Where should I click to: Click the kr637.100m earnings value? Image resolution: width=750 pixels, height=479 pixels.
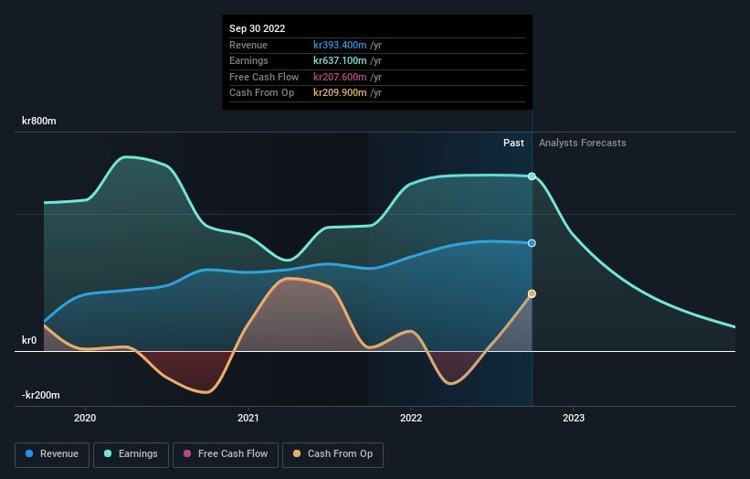point(340,60)
